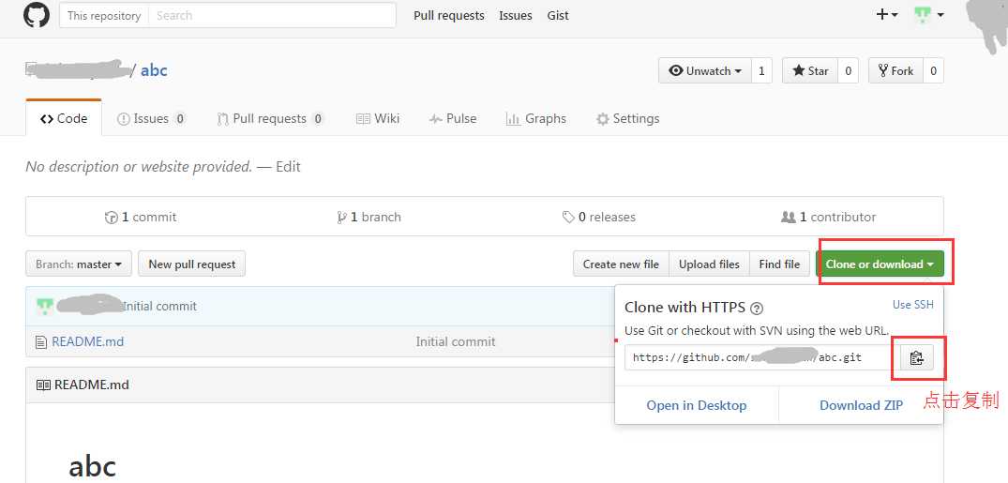Image resolution: width=1008 pixels, height=483 pixels.
Task: Click the abc heading in README
Action: 93,465
